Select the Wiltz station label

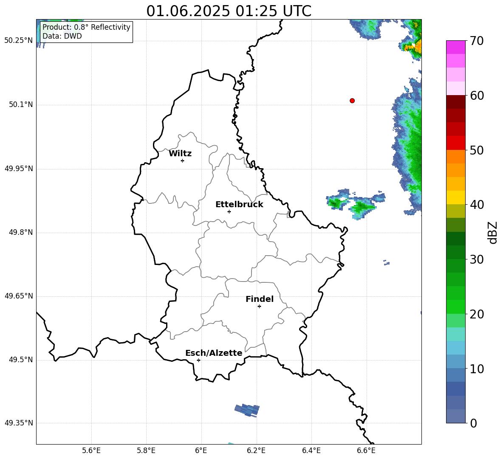point(180,154)
